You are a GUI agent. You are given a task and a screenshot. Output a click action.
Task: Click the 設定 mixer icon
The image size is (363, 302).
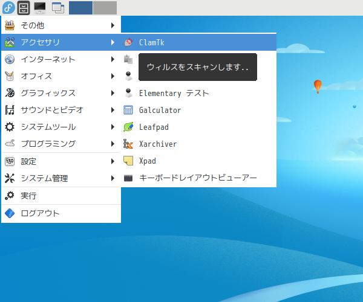tap(10, 161)
